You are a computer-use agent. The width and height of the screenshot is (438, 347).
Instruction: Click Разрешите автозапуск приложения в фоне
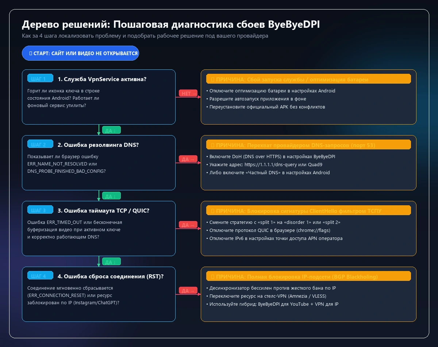pos(256,99)
